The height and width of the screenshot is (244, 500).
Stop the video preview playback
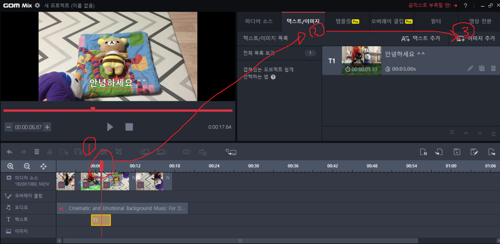129,127
